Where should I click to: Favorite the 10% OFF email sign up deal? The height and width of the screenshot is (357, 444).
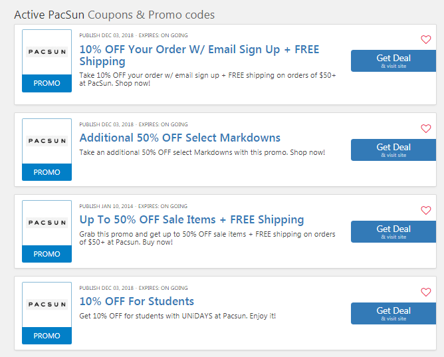coord(426,39)
